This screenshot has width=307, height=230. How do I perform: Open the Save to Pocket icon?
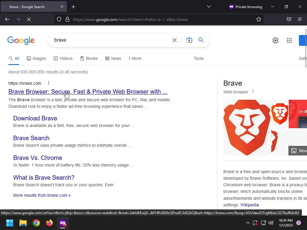click(289, 19)
